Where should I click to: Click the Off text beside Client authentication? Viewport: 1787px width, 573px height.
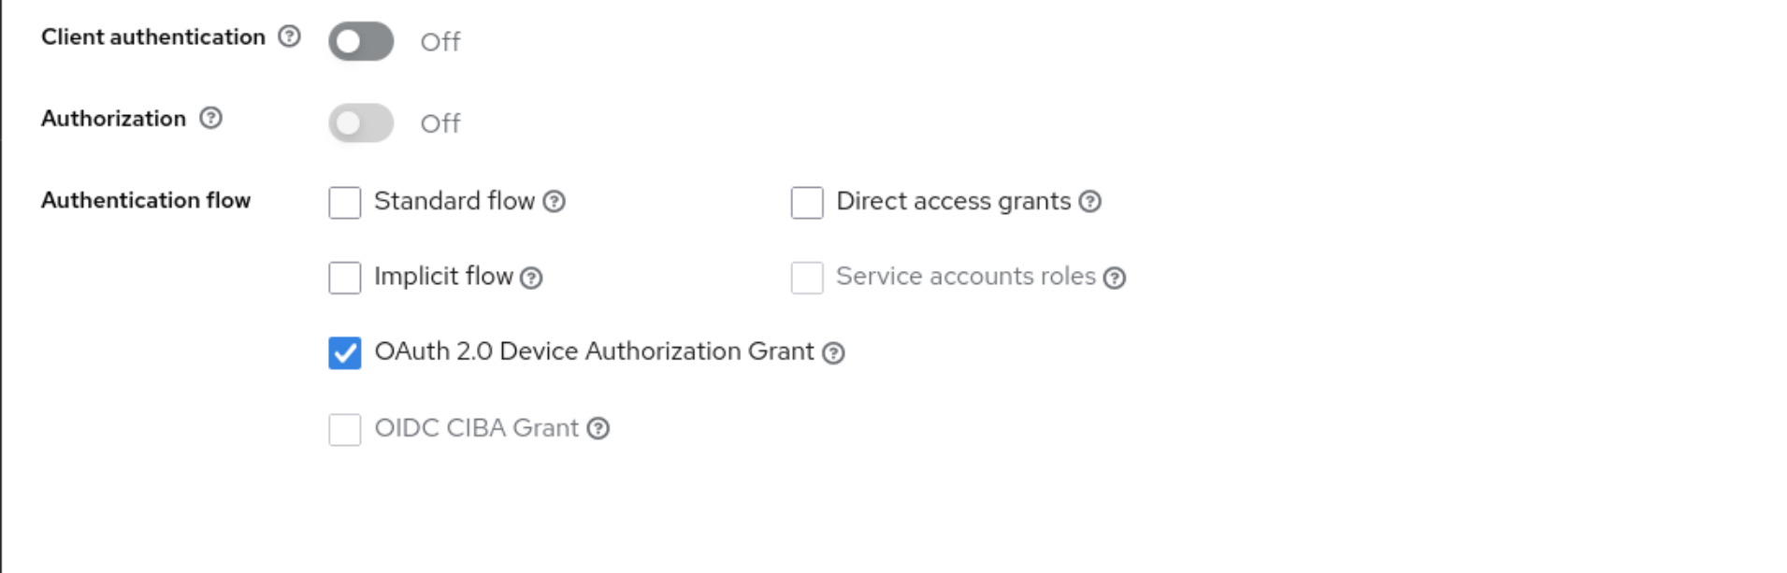coord(440,41)
